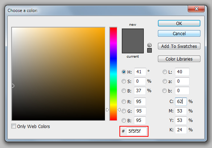Close the Choose a color dialog
This screenshot has width=212, height=148.
196,9
